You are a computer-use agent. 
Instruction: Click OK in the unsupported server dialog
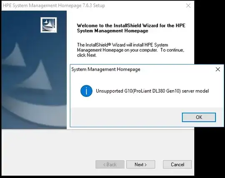tap(199, 117)
